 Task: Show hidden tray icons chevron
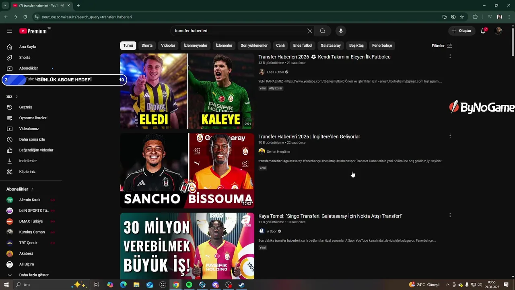click(x=447, y=285)
